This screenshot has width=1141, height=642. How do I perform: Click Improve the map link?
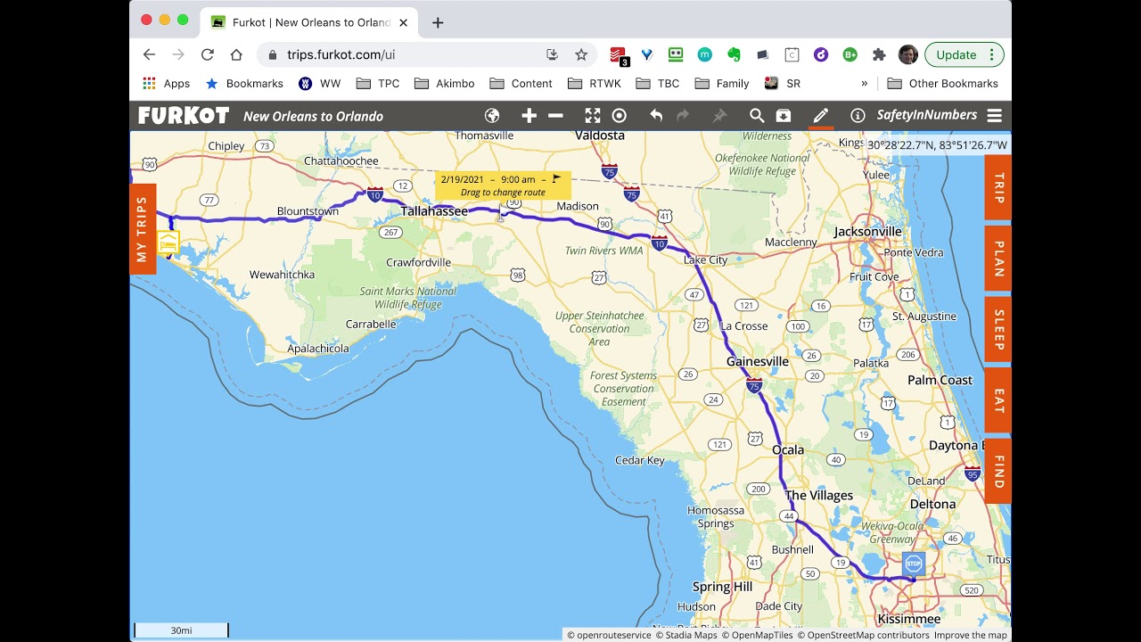tap(971, 635)
